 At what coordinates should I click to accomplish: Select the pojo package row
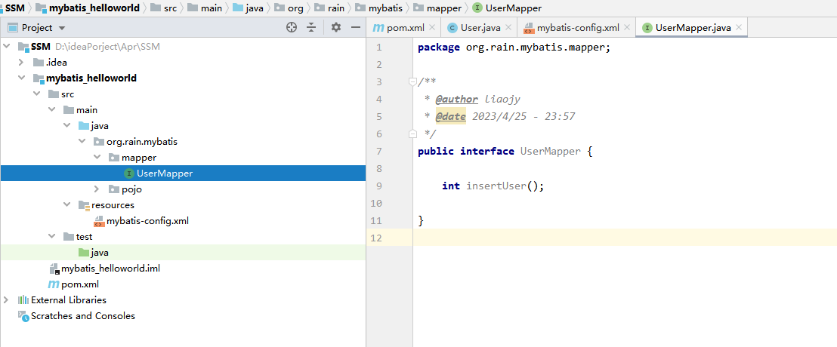(x=183, y=189)
